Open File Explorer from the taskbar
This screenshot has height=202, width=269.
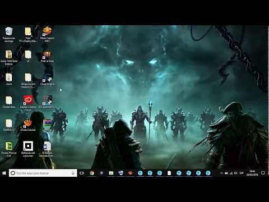[x=111, y=173]
